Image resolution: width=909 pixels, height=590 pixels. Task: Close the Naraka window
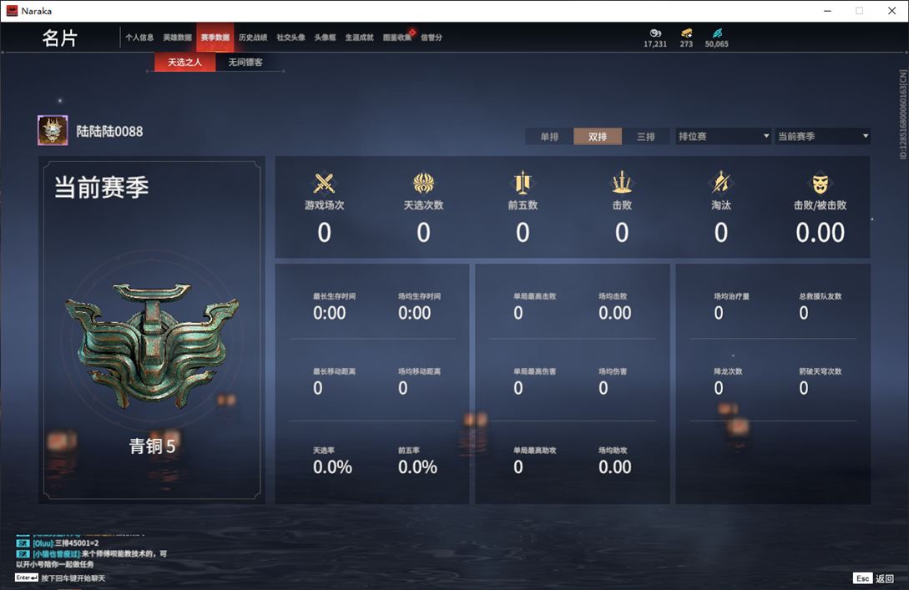(x=892, y=11)
